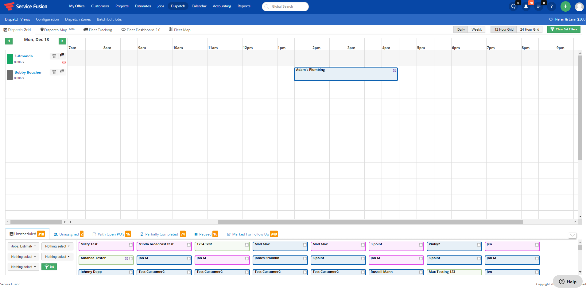Click the phone icon for 1-Amanda

click(54, 56)
